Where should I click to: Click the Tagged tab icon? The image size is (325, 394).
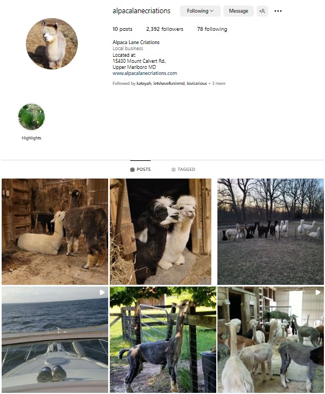coord(173,170)
